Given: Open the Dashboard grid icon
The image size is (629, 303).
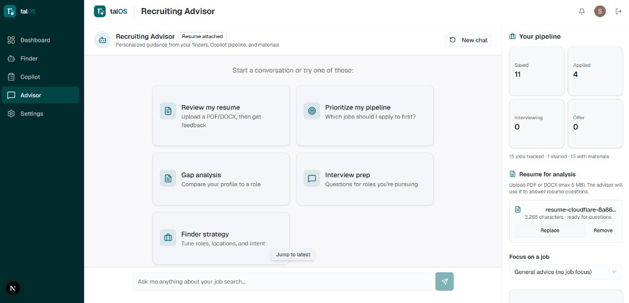Looking at the screenshot, I should coord(11,40).
